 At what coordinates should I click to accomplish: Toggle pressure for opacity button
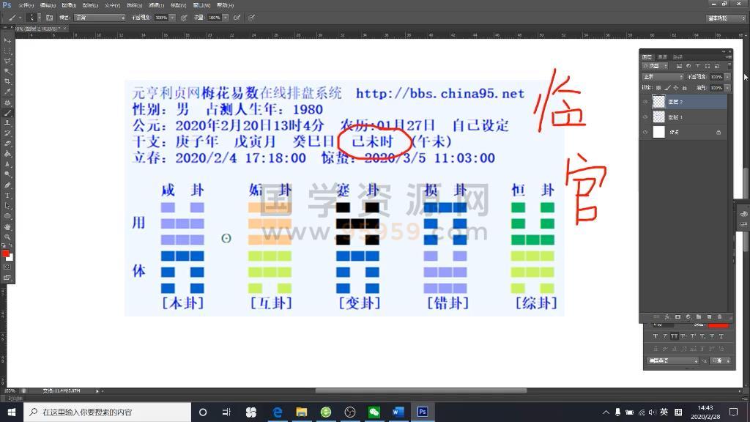pos(184,18)
